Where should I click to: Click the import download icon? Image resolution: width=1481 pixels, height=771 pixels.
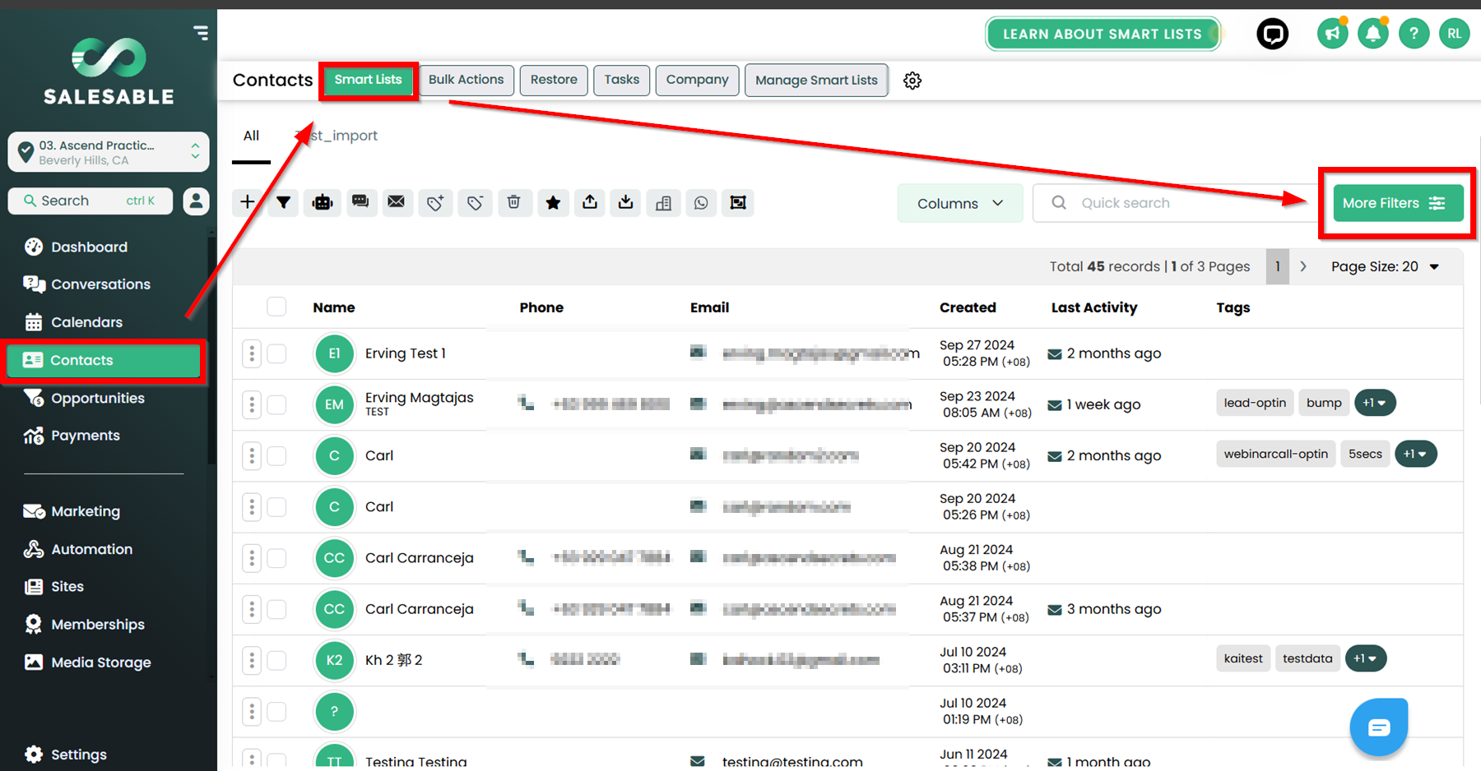[x=626, y=202]
